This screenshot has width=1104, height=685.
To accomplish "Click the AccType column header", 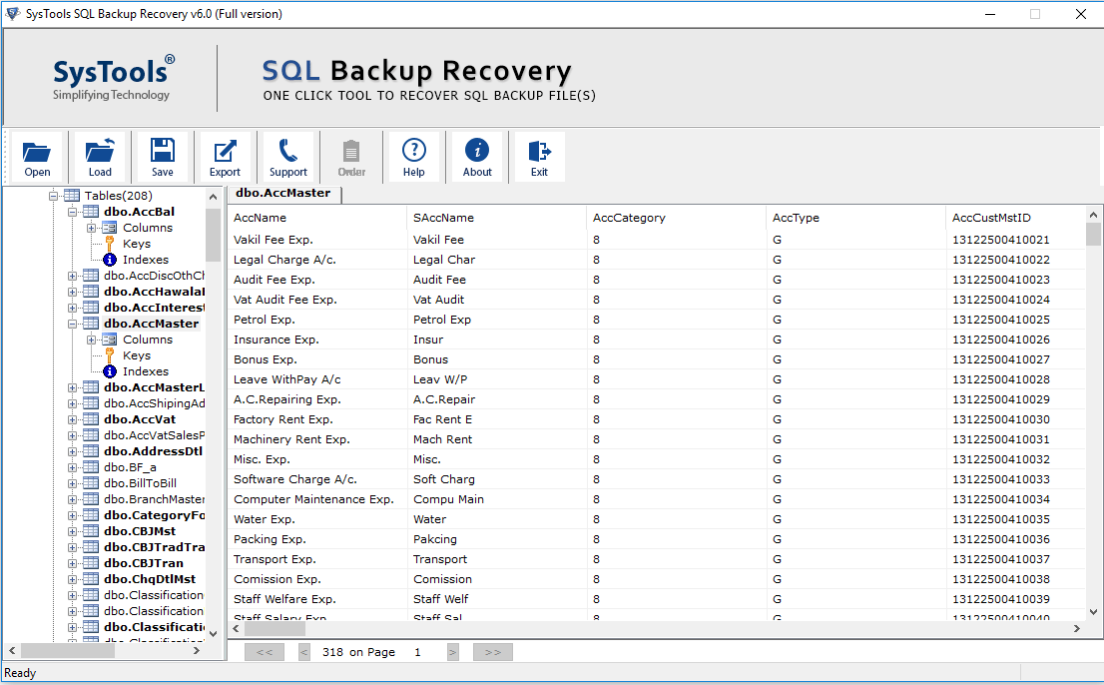I will tap(855, 218).
